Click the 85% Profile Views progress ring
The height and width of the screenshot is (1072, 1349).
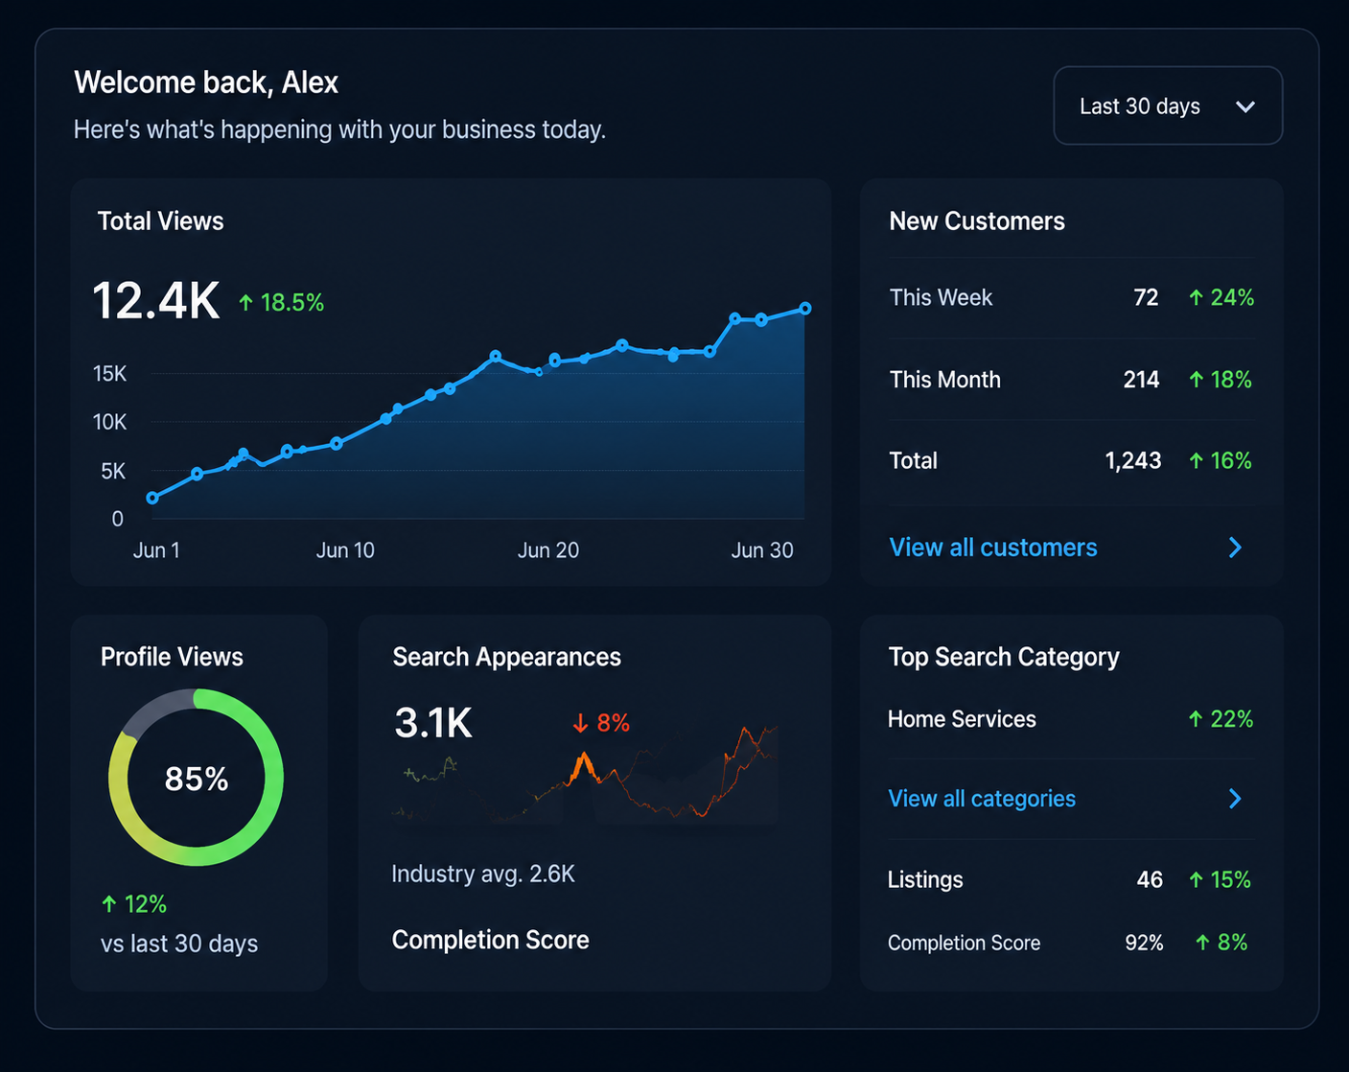click(x=197, y=778)
